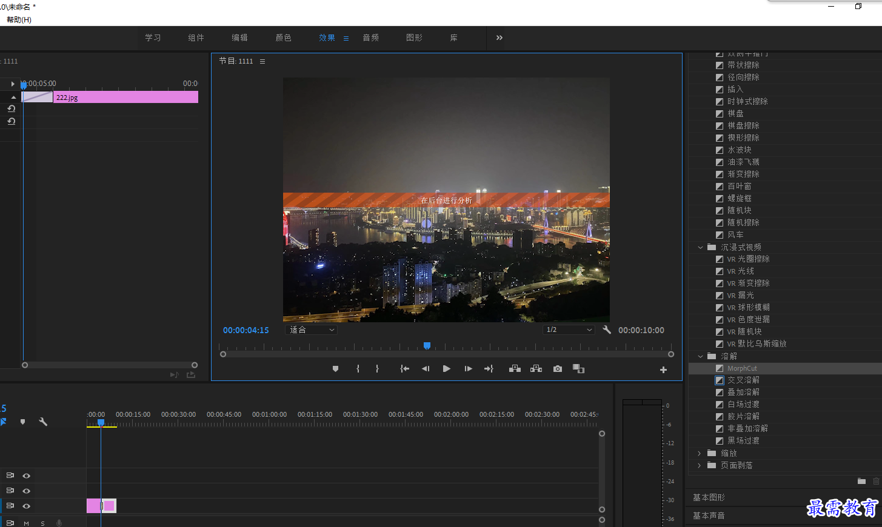
Task: Create a new custom bin in Effects
Action: 861,481
